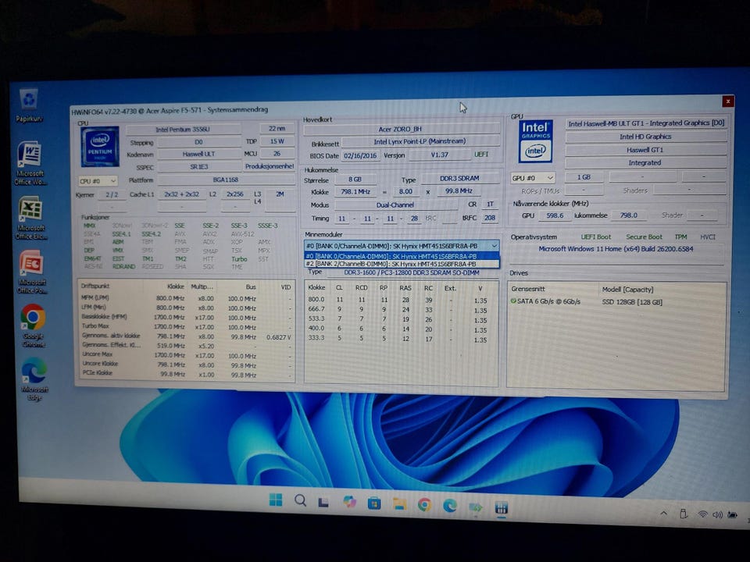Image resolution: width=750 pixels, height=562 pixels.
Task: Click the 22 nm process field
Action: point(277,129)
